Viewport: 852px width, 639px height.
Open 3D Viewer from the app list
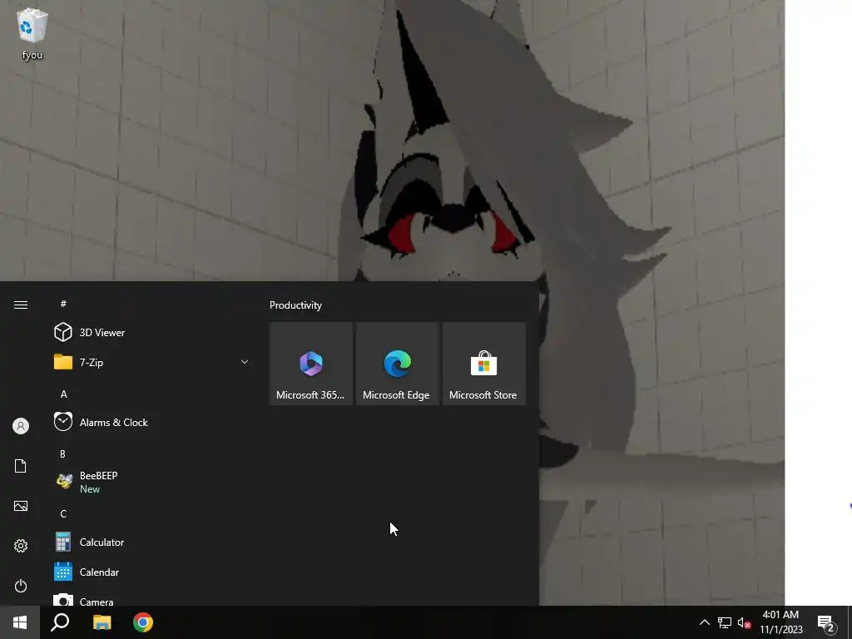(152, 332)
